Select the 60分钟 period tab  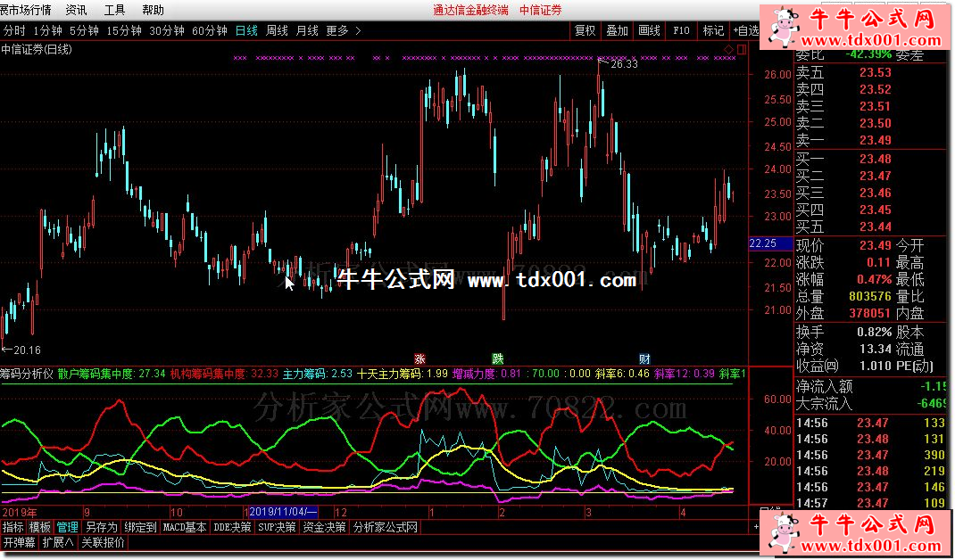click(209, 30)
